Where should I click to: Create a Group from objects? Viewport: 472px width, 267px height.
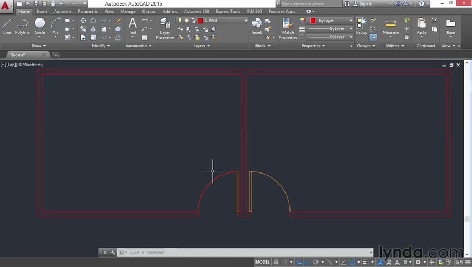coord(362,26)
